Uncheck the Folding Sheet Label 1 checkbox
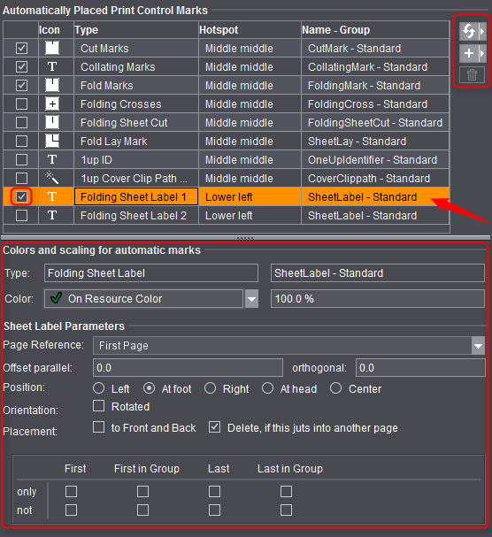The height and width of the screenshot is (537, 492). click(21, 197)
